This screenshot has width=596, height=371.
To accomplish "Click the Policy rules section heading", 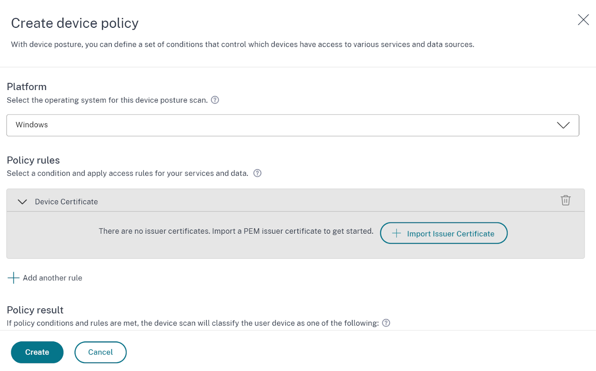I will coord(33,160).
